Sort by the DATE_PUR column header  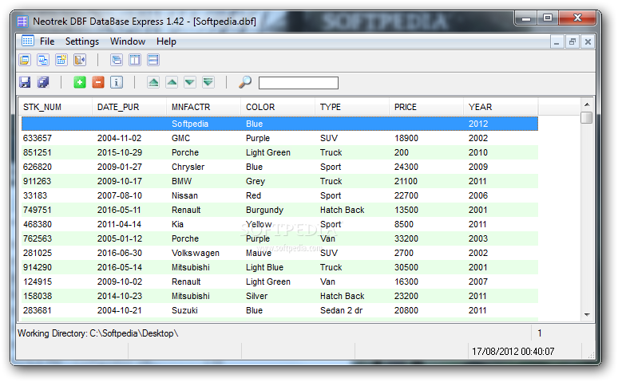[x=129, y=107]
